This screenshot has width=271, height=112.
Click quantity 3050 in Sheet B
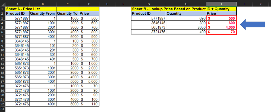click(x=186, y=27)
